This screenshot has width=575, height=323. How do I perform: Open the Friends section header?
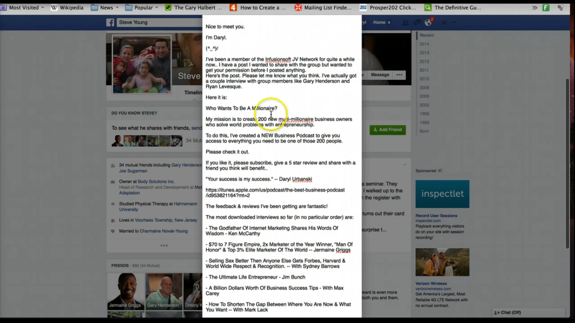tap(120, 266)
